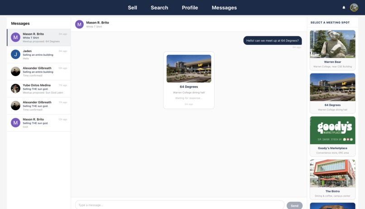
Task: Focus the Type a message input field
Action: [179, 205]
